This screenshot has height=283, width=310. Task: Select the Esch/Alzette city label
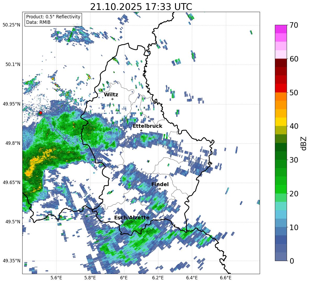[132, 218]
